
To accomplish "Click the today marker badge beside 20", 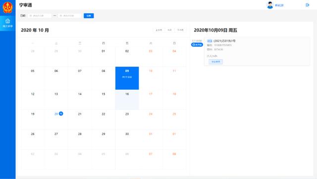I will click(x=61, y=113).
